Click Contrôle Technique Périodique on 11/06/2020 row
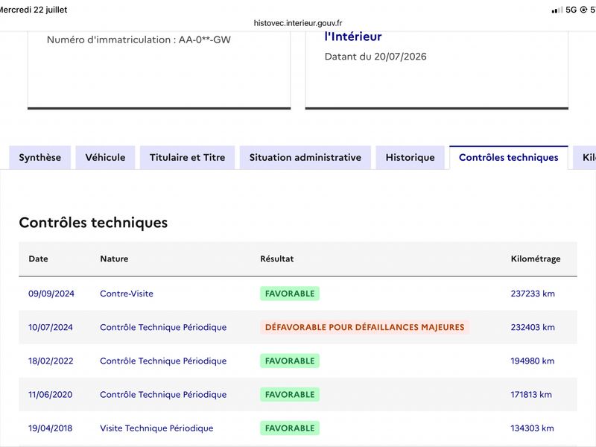 coord(163,395)
